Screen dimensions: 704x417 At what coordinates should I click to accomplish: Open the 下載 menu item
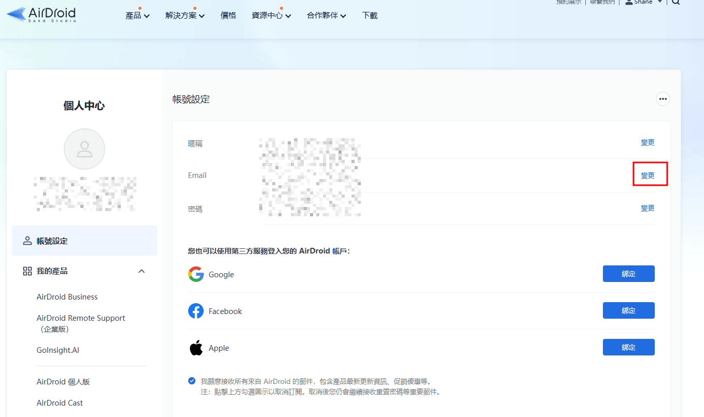coord(370,16)
